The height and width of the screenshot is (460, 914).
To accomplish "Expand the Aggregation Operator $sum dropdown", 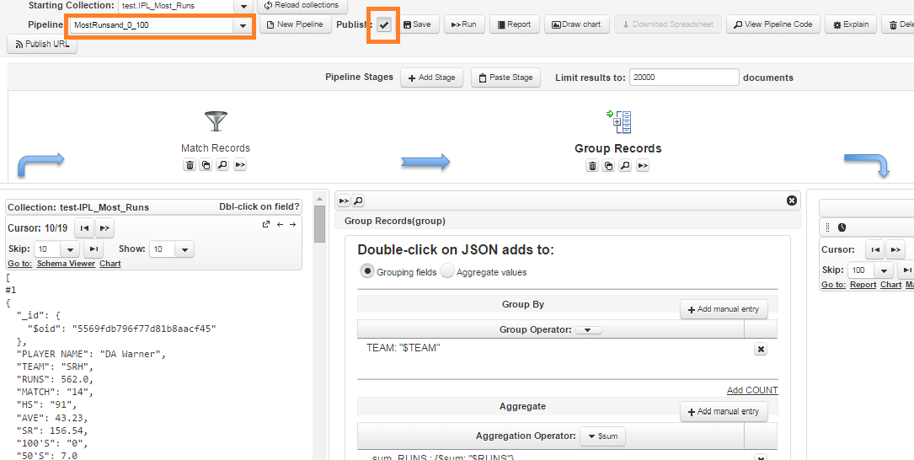I will (602, 436).
